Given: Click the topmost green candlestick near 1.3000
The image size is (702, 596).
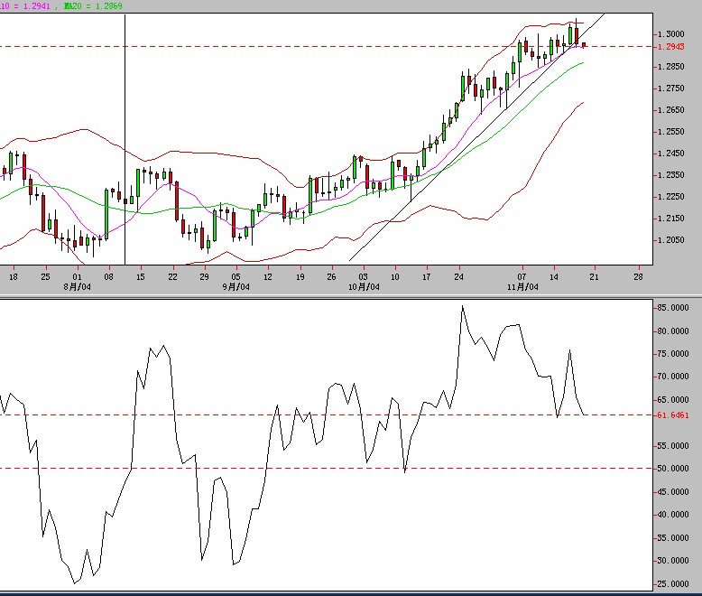Looking at the screenshot, I should 571,34.
